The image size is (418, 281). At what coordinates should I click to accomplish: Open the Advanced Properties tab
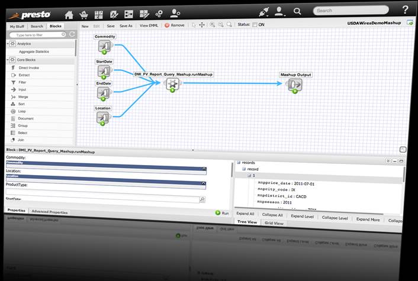pos(50,212)
